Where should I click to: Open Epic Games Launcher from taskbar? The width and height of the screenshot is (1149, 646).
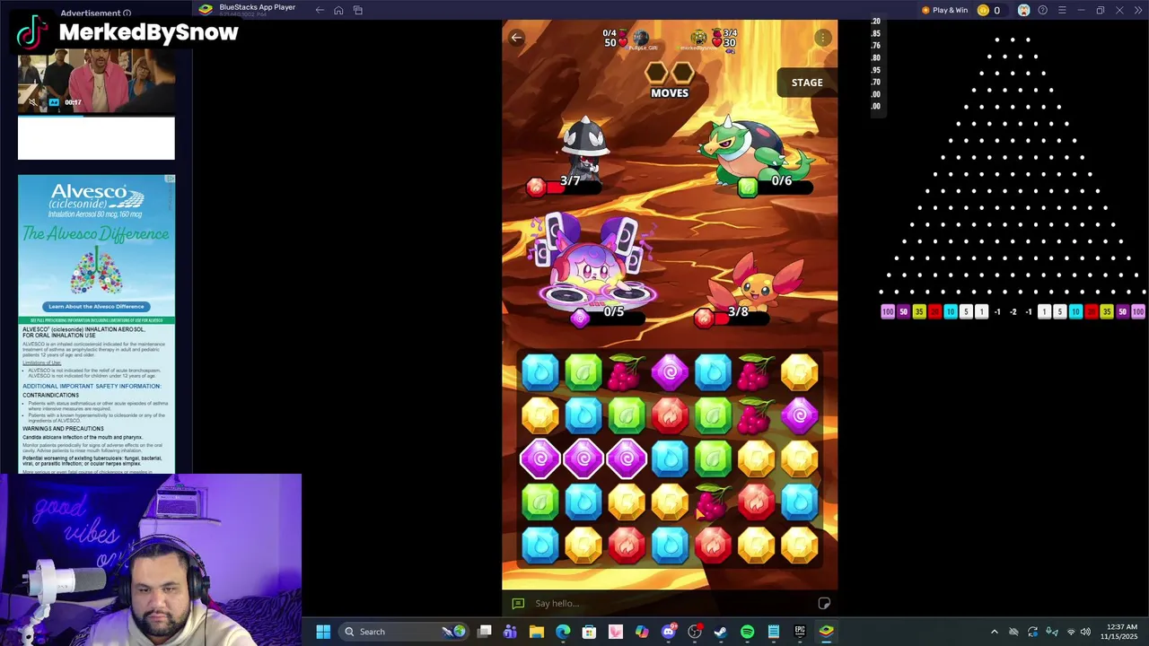[800, 632]
